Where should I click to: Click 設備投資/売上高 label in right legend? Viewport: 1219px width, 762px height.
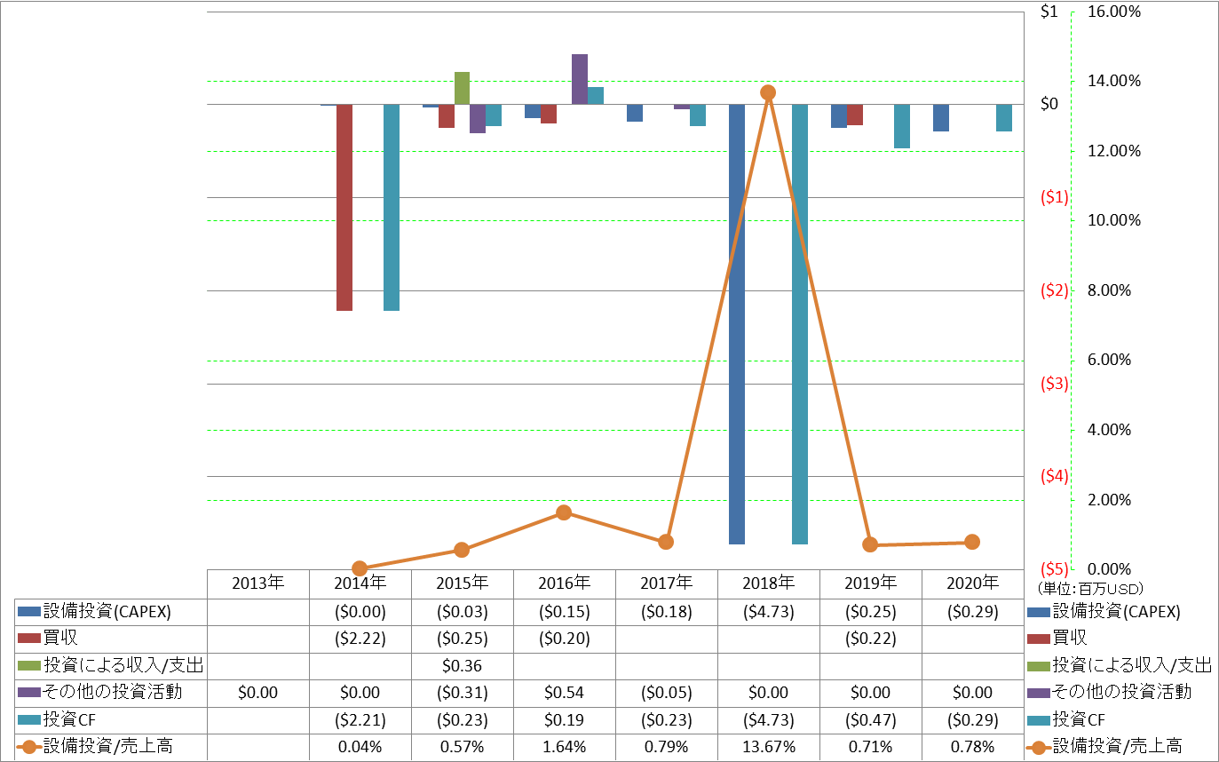click(1118, 746)
